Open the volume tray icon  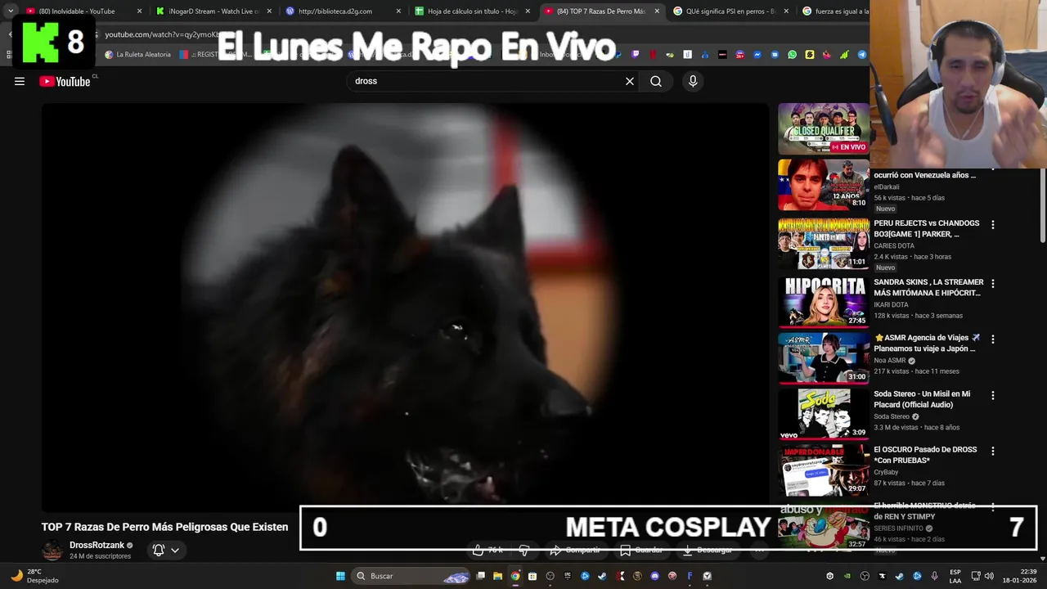point(988,576)
